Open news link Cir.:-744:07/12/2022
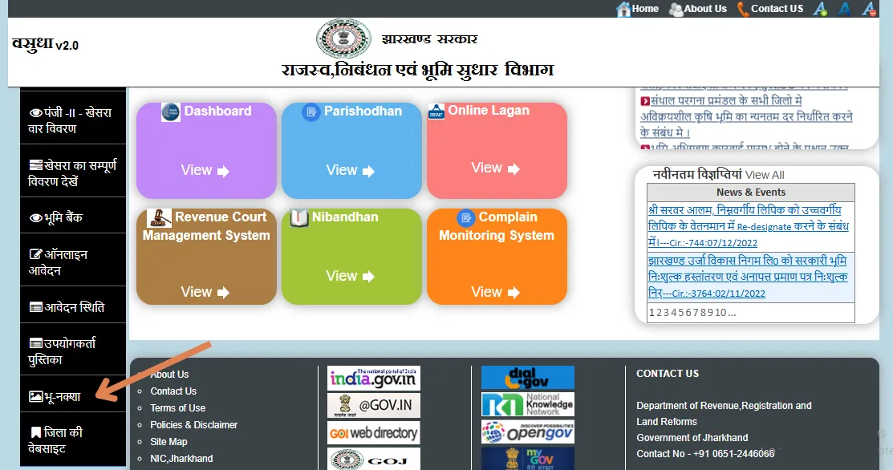The width and height of the screenshot is (893, 470). pyautogui.click(x=749, y=226)
